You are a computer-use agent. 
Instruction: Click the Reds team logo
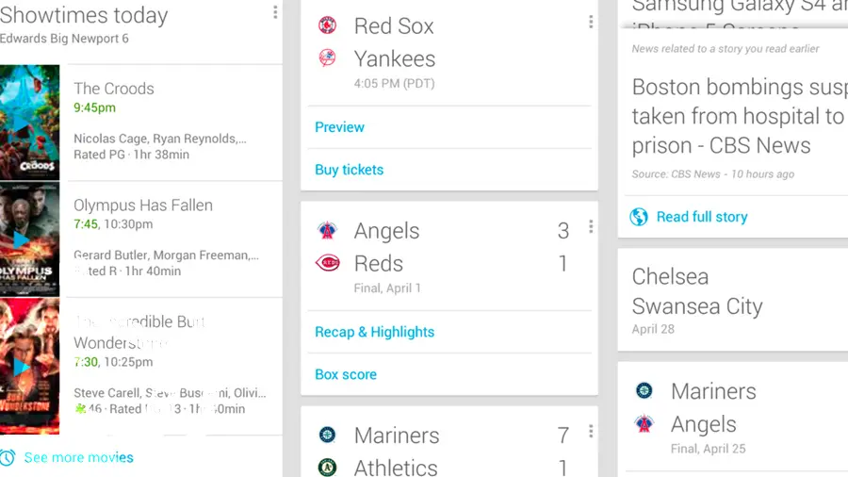[x=327, y=263]
